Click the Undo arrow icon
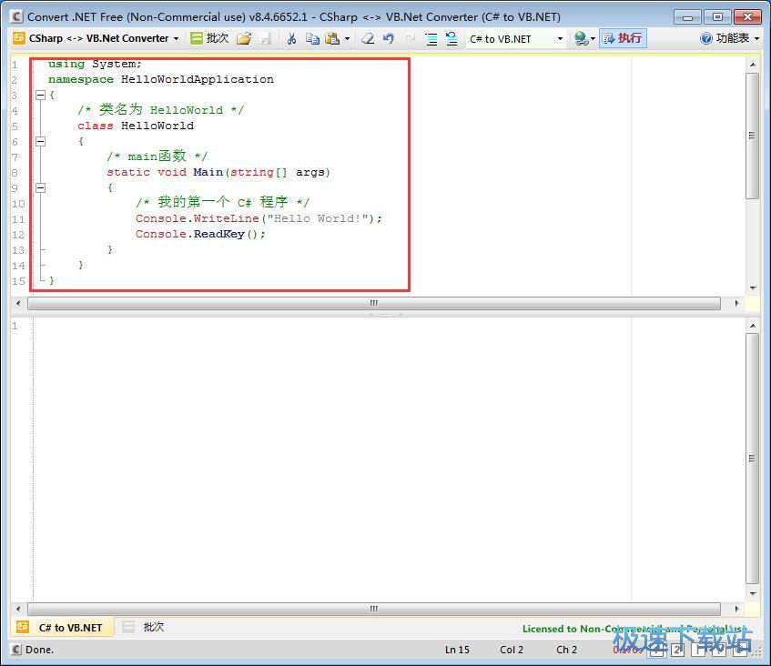This screenshot has height=666, width=771. tap(389, 38)
